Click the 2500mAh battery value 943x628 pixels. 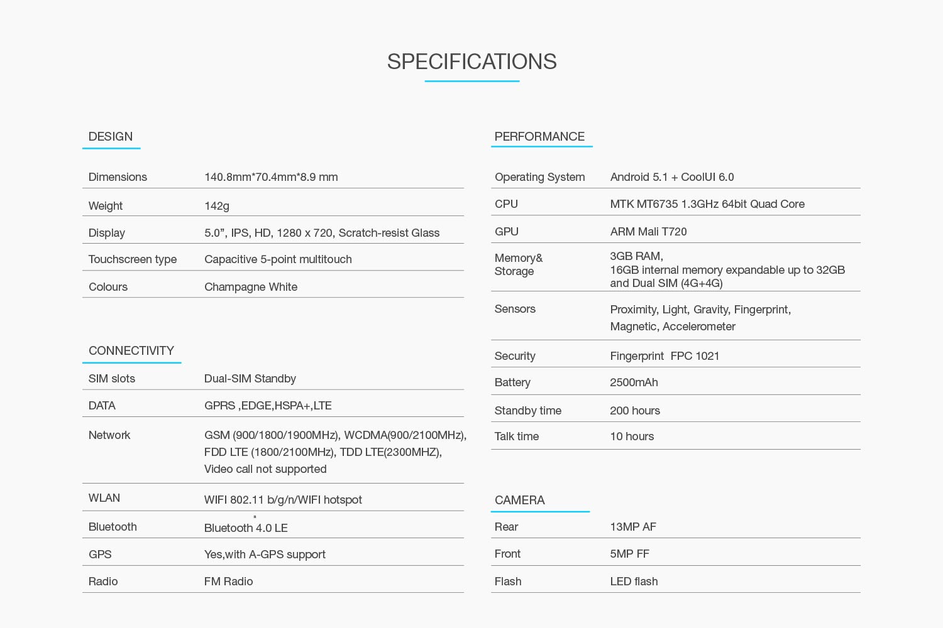[x=634, y=382]
